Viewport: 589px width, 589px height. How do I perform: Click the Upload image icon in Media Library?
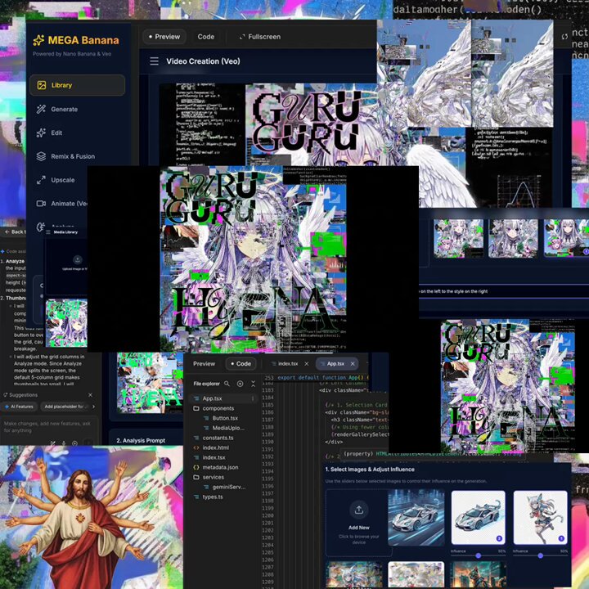pyautogui.click(x=78, y=259)
